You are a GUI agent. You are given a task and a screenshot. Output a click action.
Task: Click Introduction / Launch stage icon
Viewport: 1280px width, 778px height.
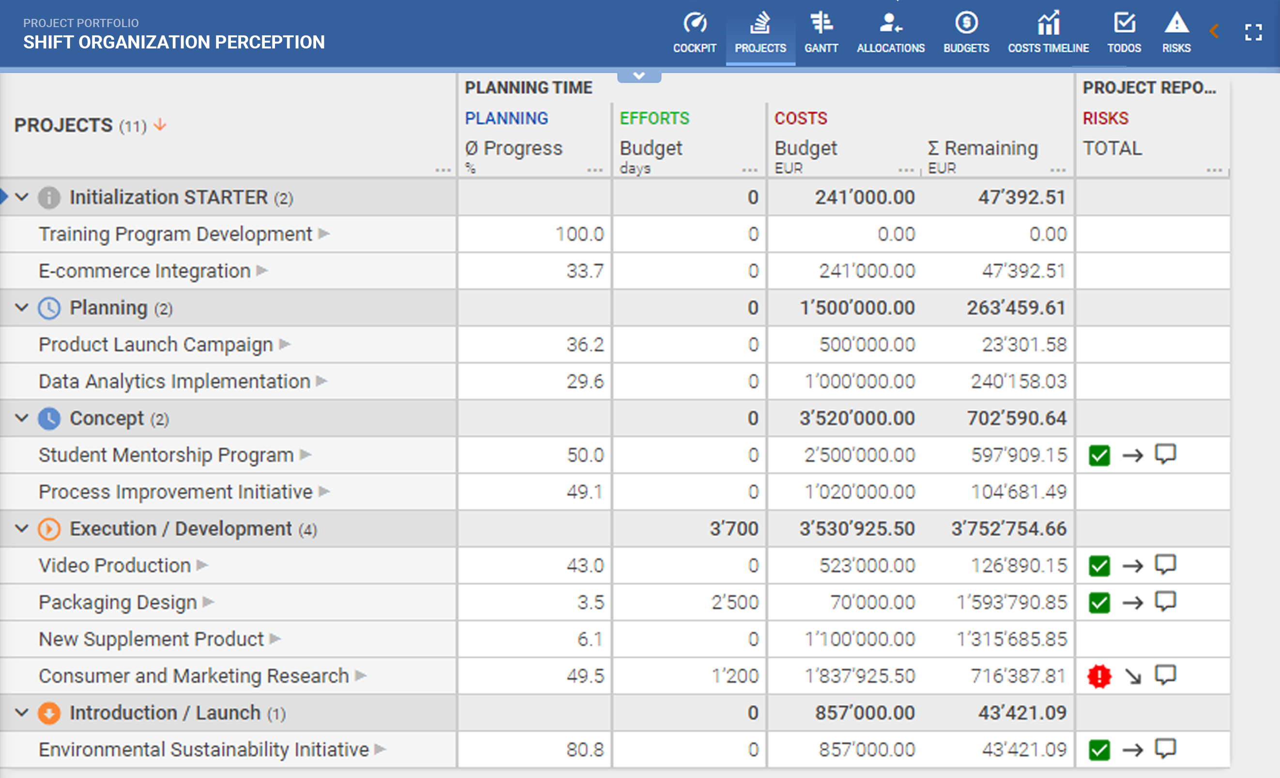(49, 713)
